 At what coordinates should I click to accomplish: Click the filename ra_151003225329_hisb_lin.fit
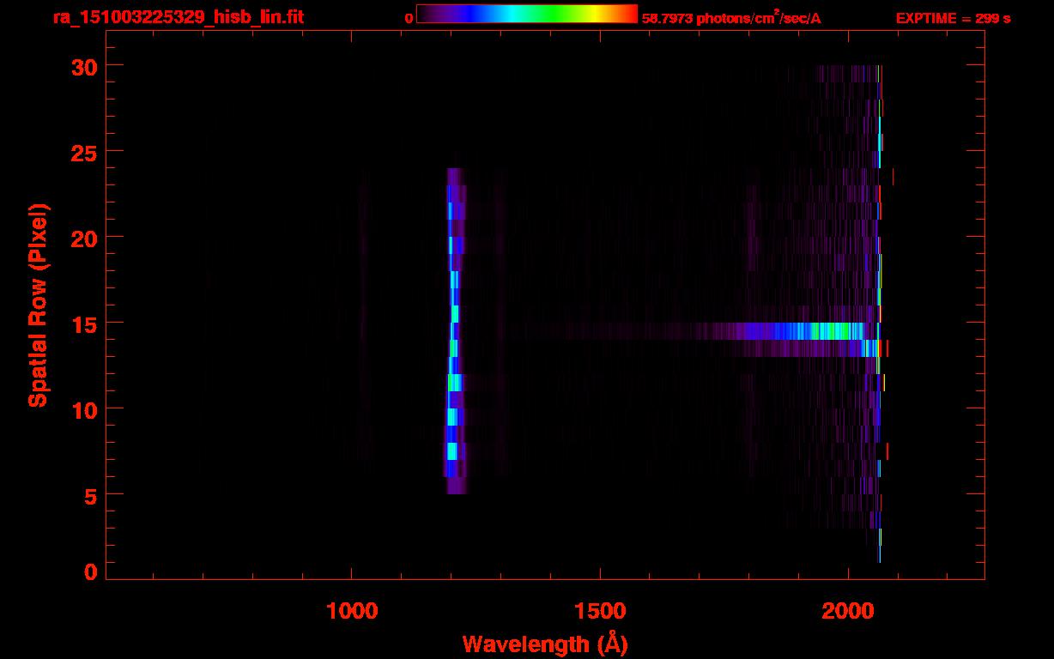(177, 16)
